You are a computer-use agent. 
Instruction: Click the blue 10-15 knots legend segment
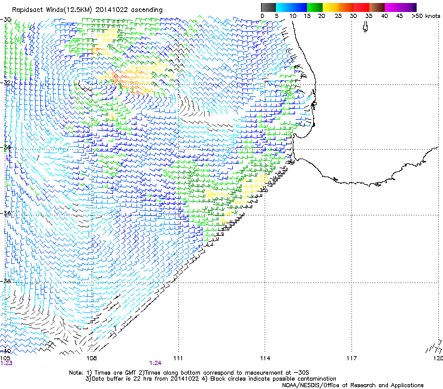tap(299, 7)
